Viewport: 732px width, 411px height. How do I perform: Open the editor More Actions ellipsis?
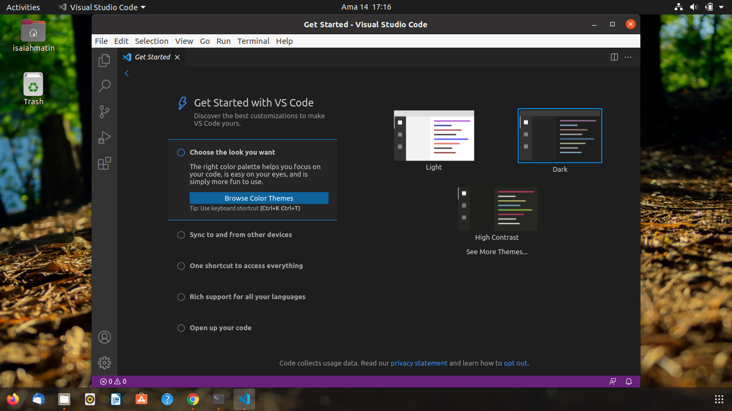click(x=628, y=57)
